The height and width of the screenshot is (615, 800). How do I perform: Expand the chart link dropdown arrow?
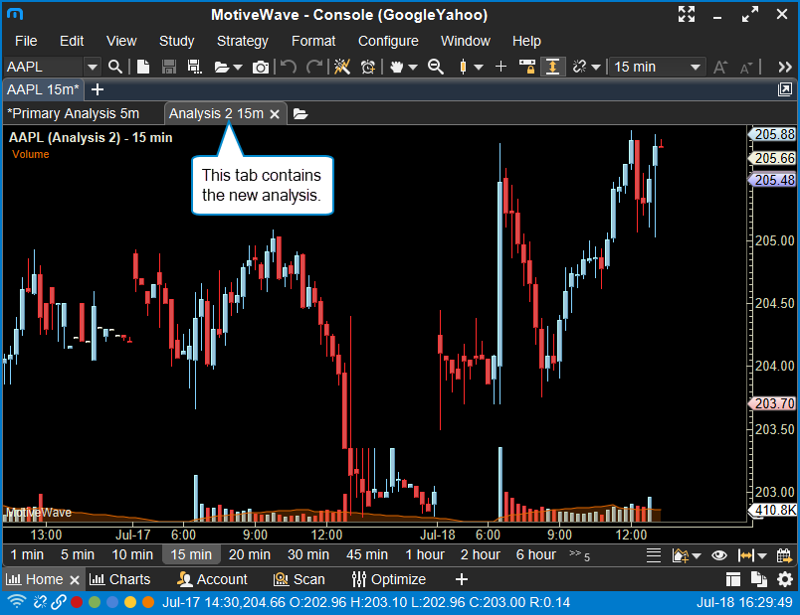coord(596,68)
